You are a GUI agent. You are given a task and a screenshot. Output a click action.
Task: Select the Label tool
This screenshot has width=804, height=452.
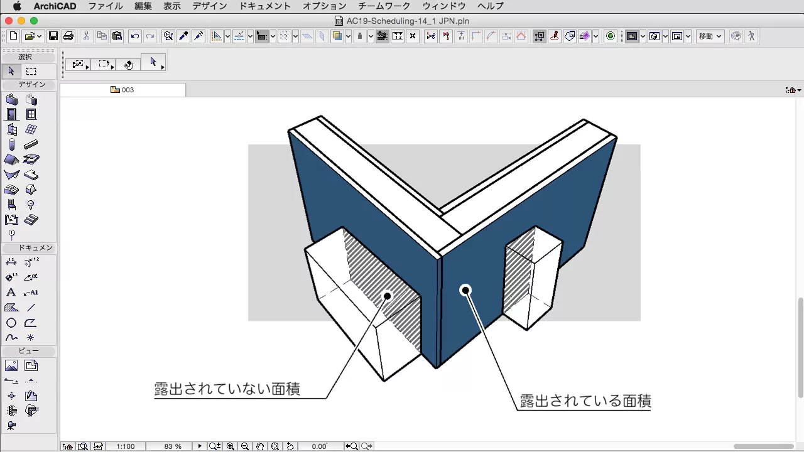point(31,292)
